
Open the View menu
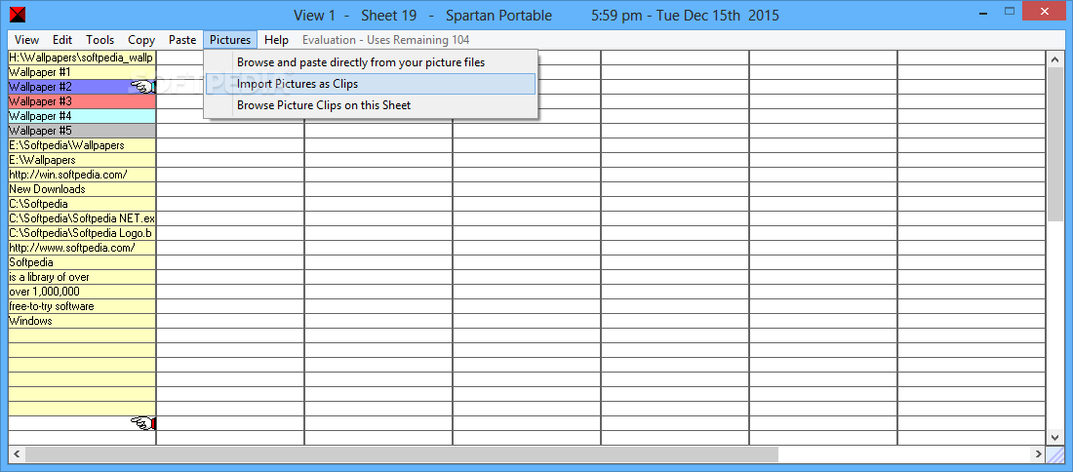point(26,40)
